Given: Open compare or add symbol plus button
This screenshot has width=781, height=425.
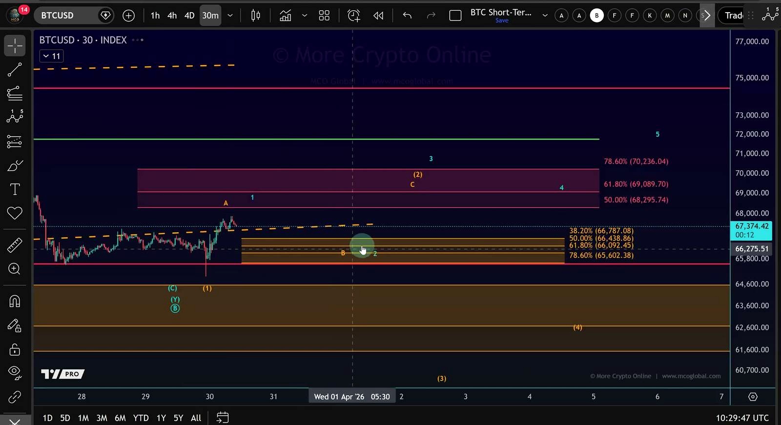Looking at the screenshot, I should (x=128, y=16).
